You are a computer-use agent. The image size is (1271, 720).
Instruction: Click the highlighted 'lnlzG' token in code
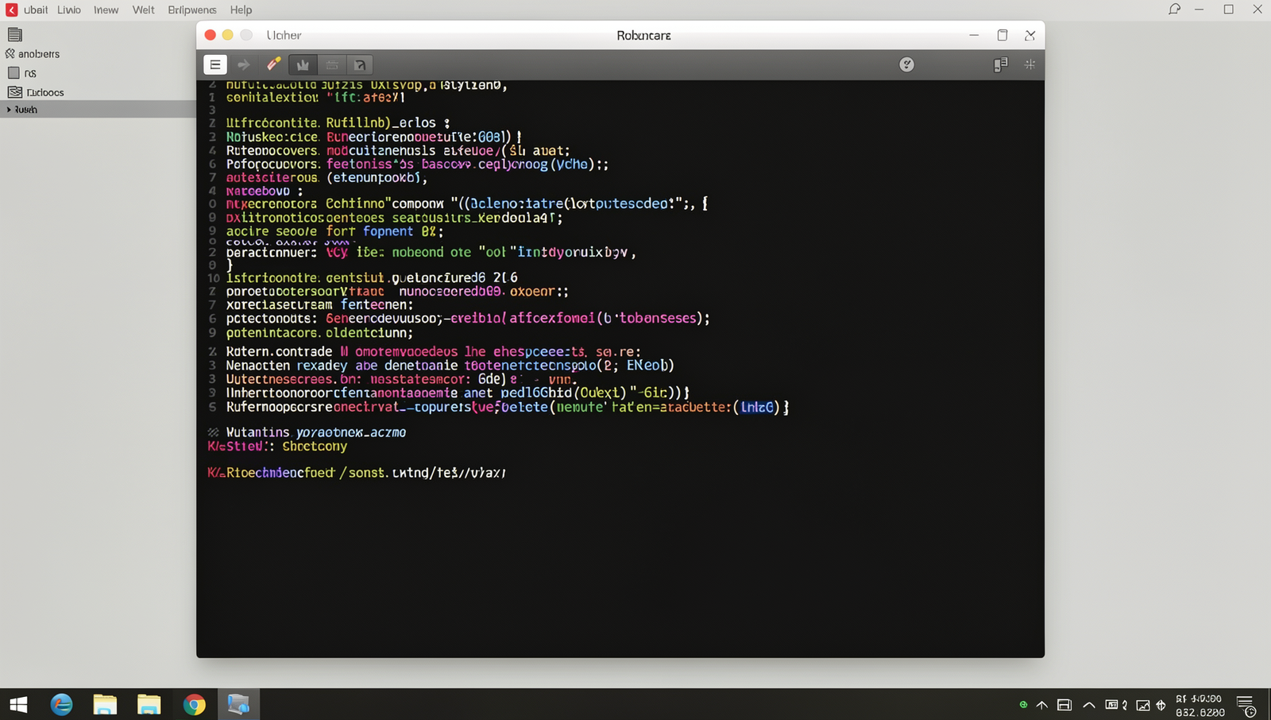click(x=757, y=407)
